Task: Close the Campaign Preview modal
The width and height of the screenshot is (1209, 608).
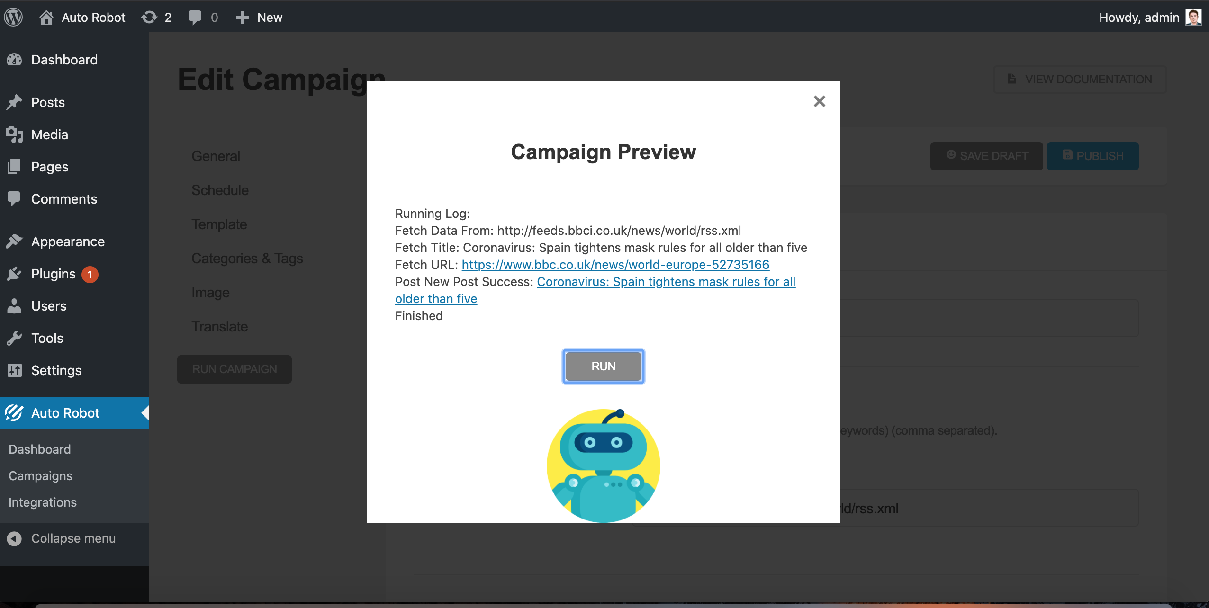Action: pos(819,101)
